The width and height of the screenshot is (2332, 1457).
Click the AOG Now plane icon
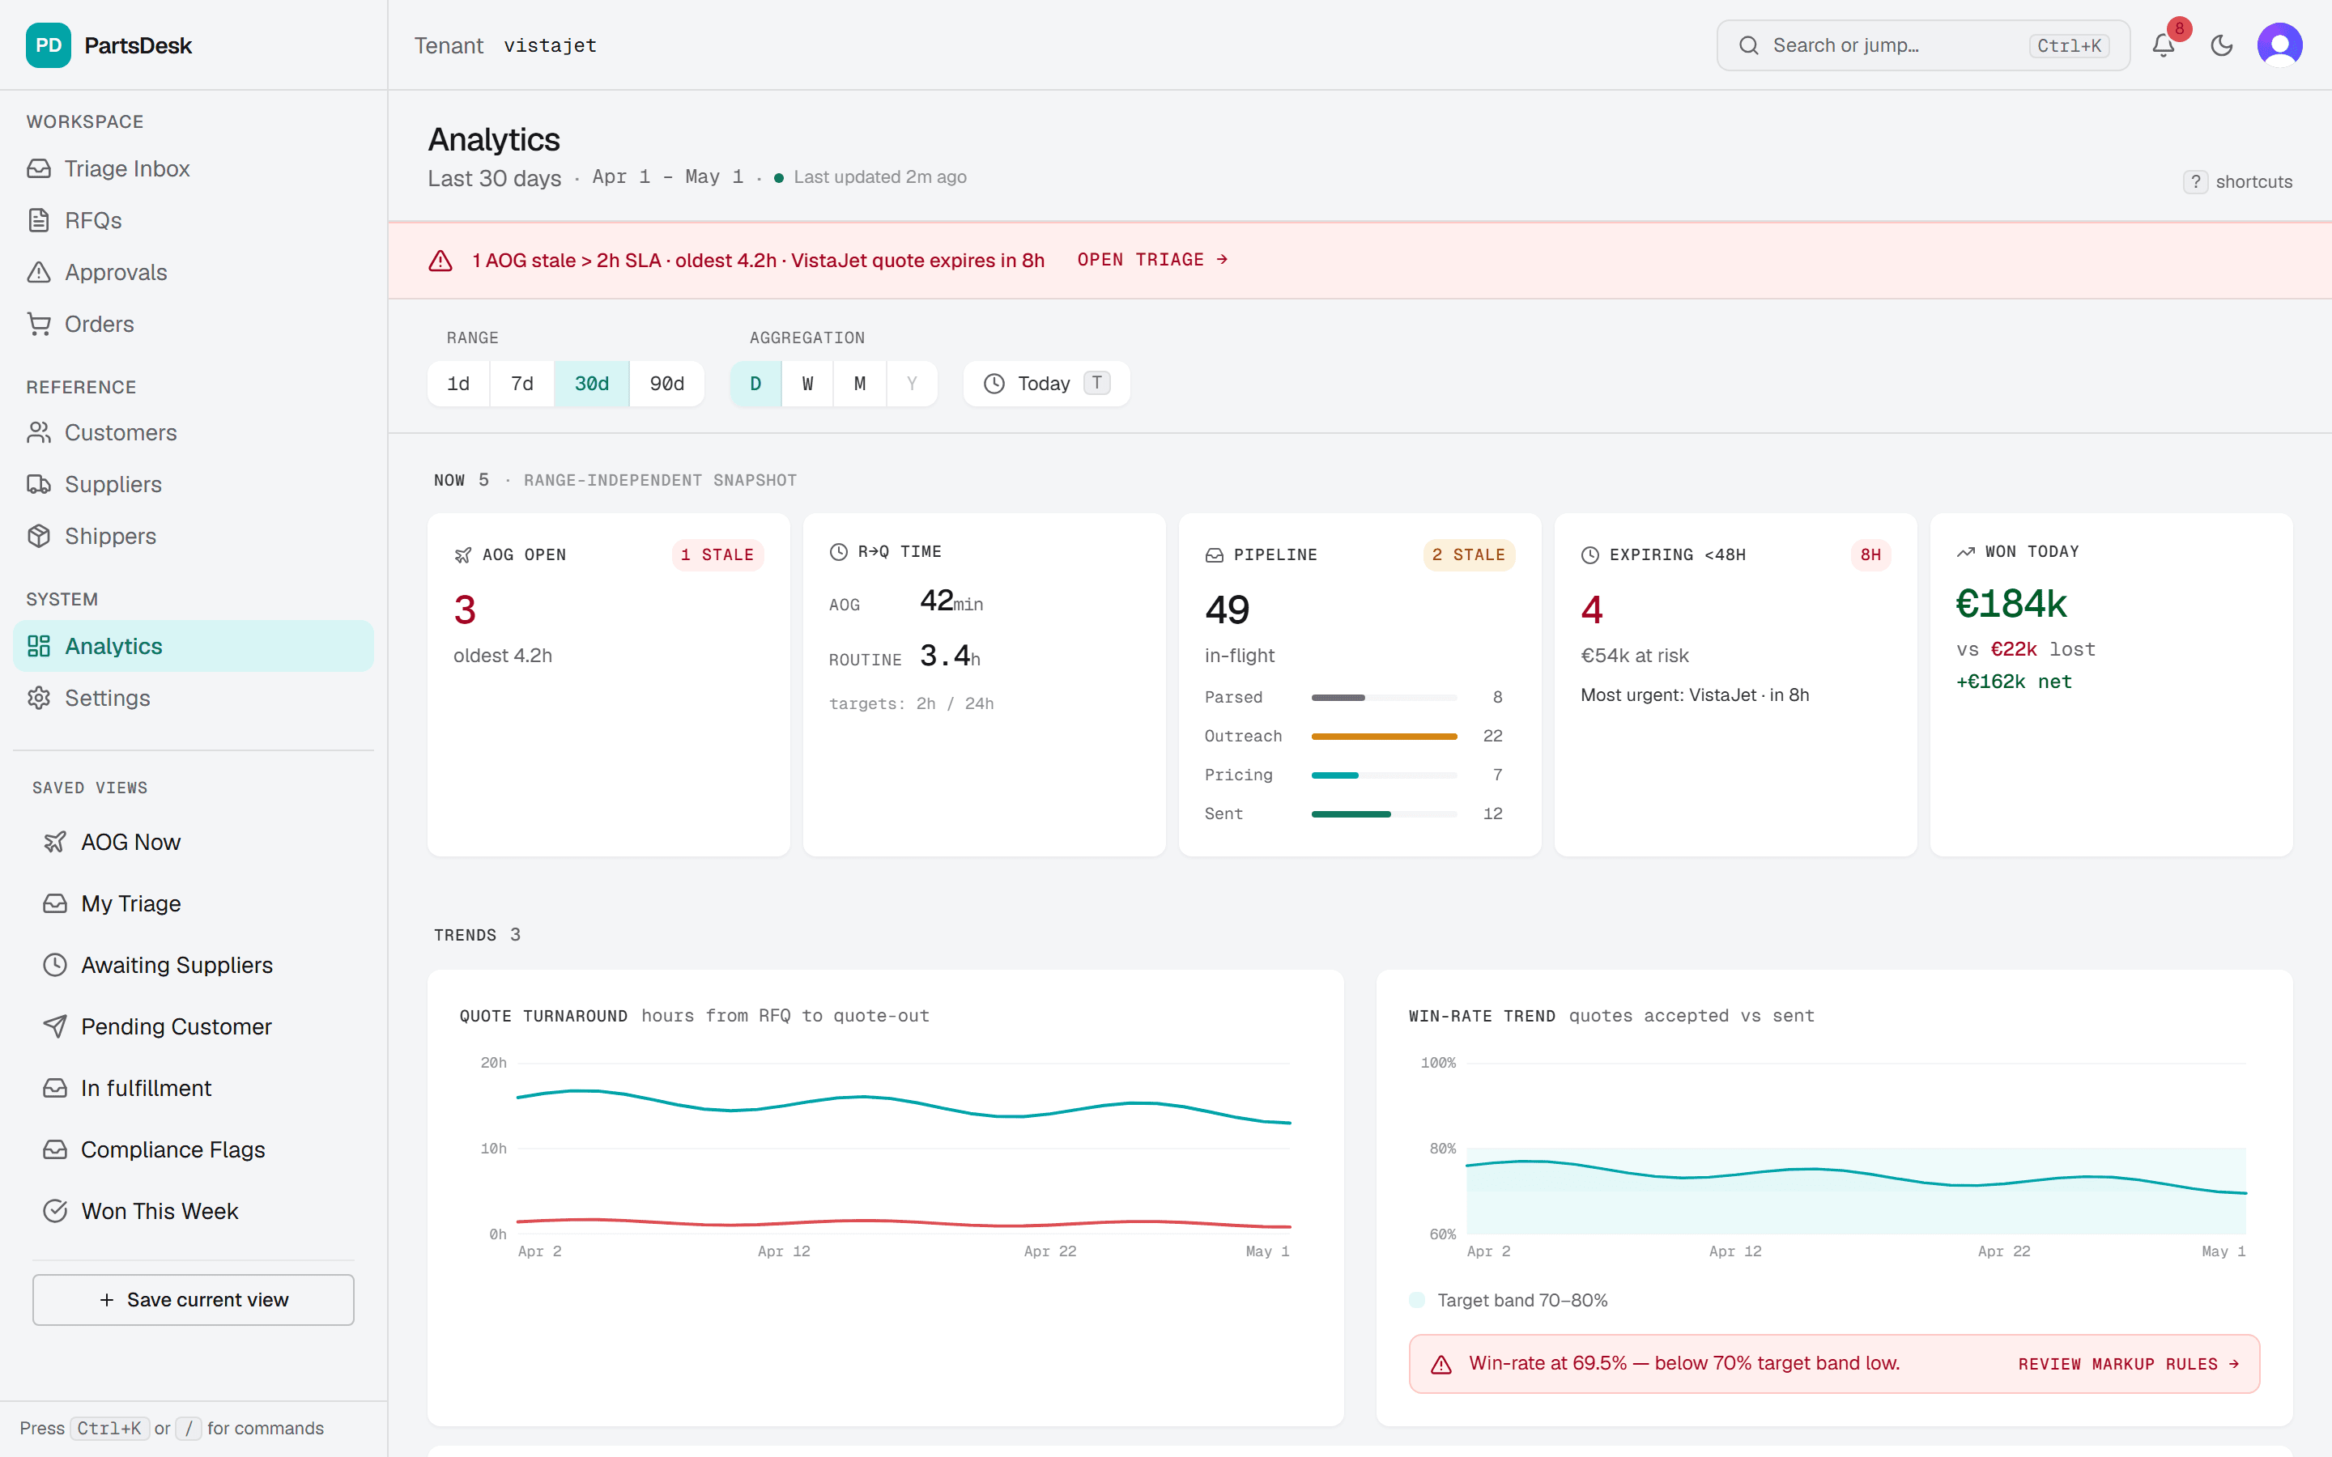coord(55,842)
